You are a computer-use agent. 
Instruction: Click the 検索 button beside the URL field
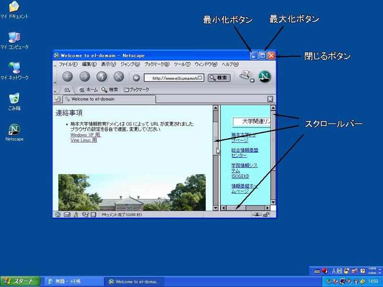tap(219, 78)
